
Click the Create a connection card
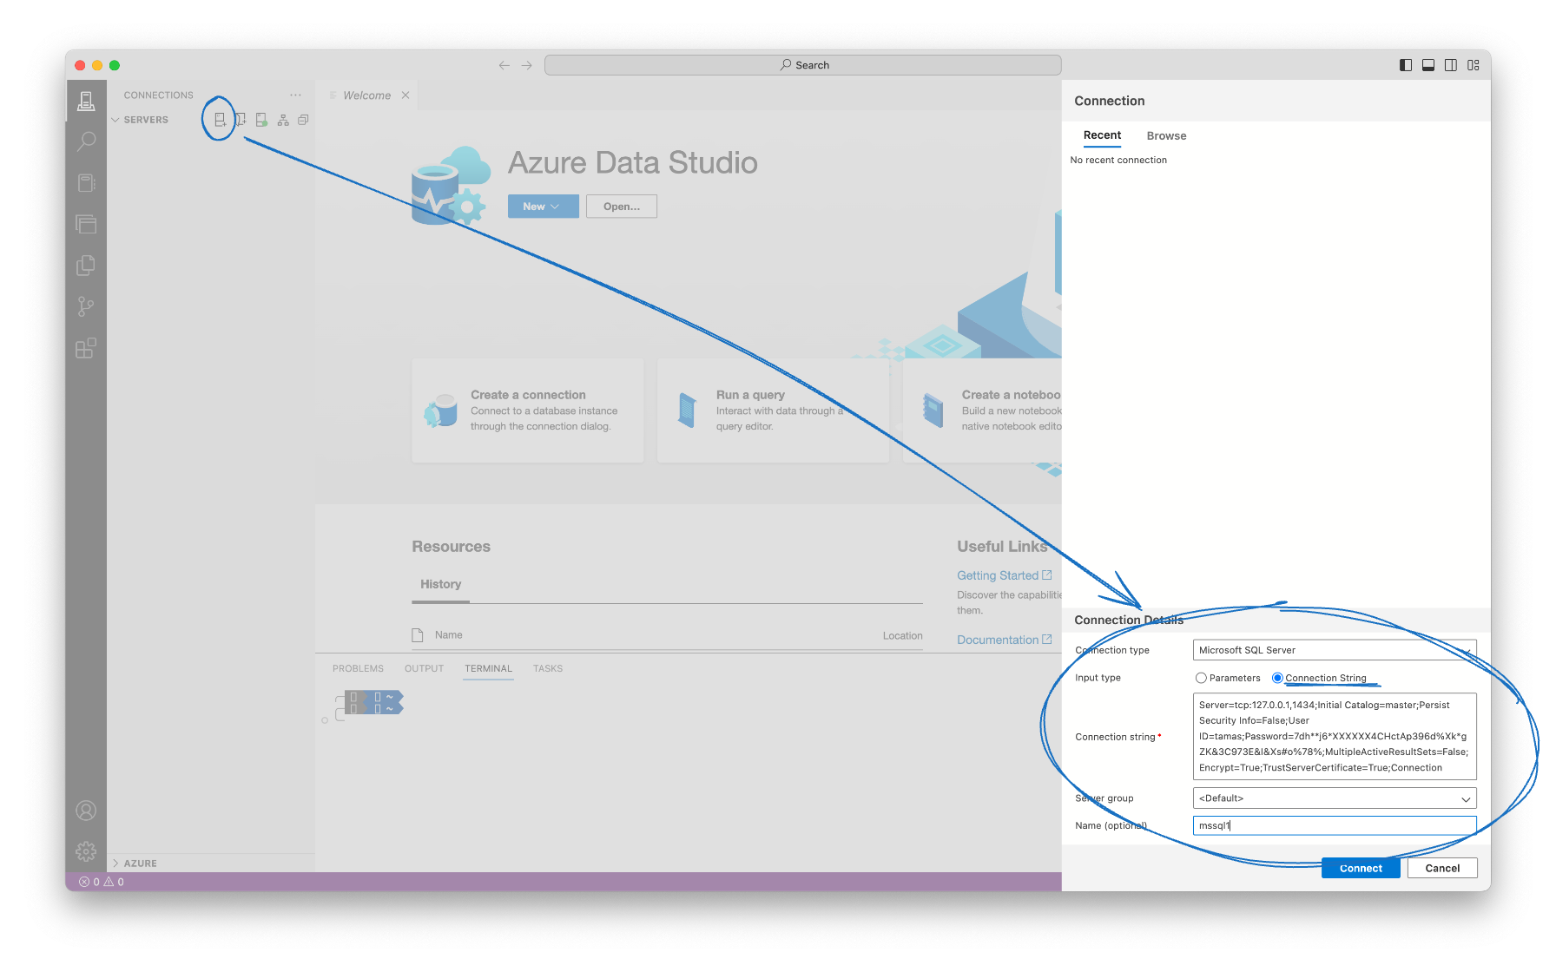click(x=528, y=410)
